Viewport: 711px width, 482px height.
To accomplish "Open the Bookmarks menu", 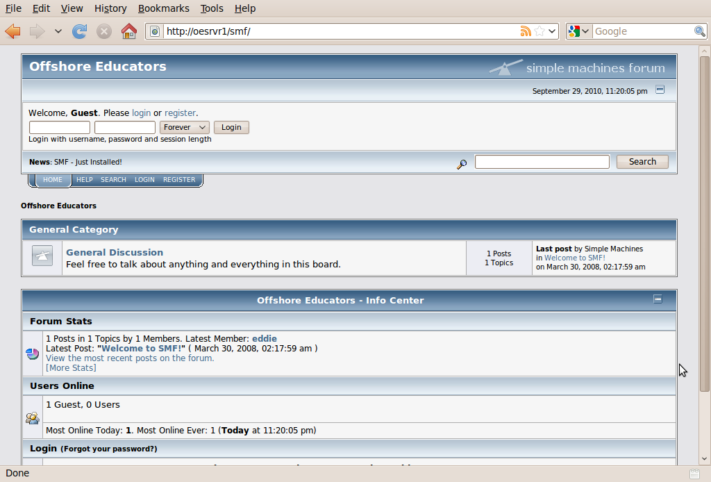I will pos(164,8).
